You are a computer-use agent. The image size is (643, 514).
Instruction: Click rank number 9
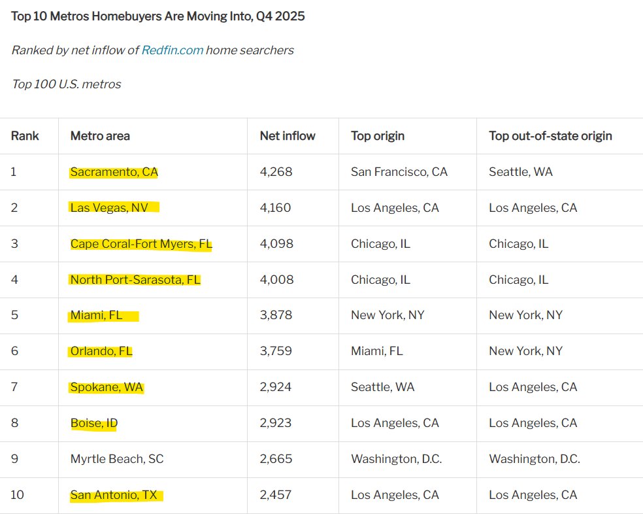point(14,459)
